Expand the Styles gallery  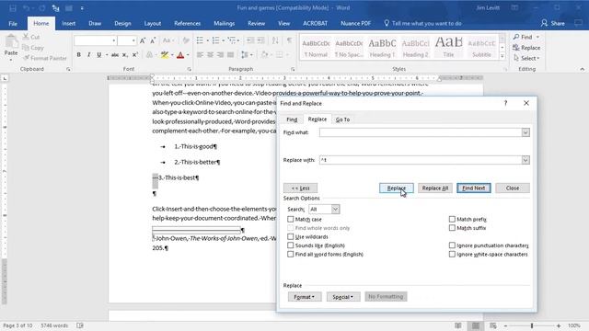click(x=502, y=56)
